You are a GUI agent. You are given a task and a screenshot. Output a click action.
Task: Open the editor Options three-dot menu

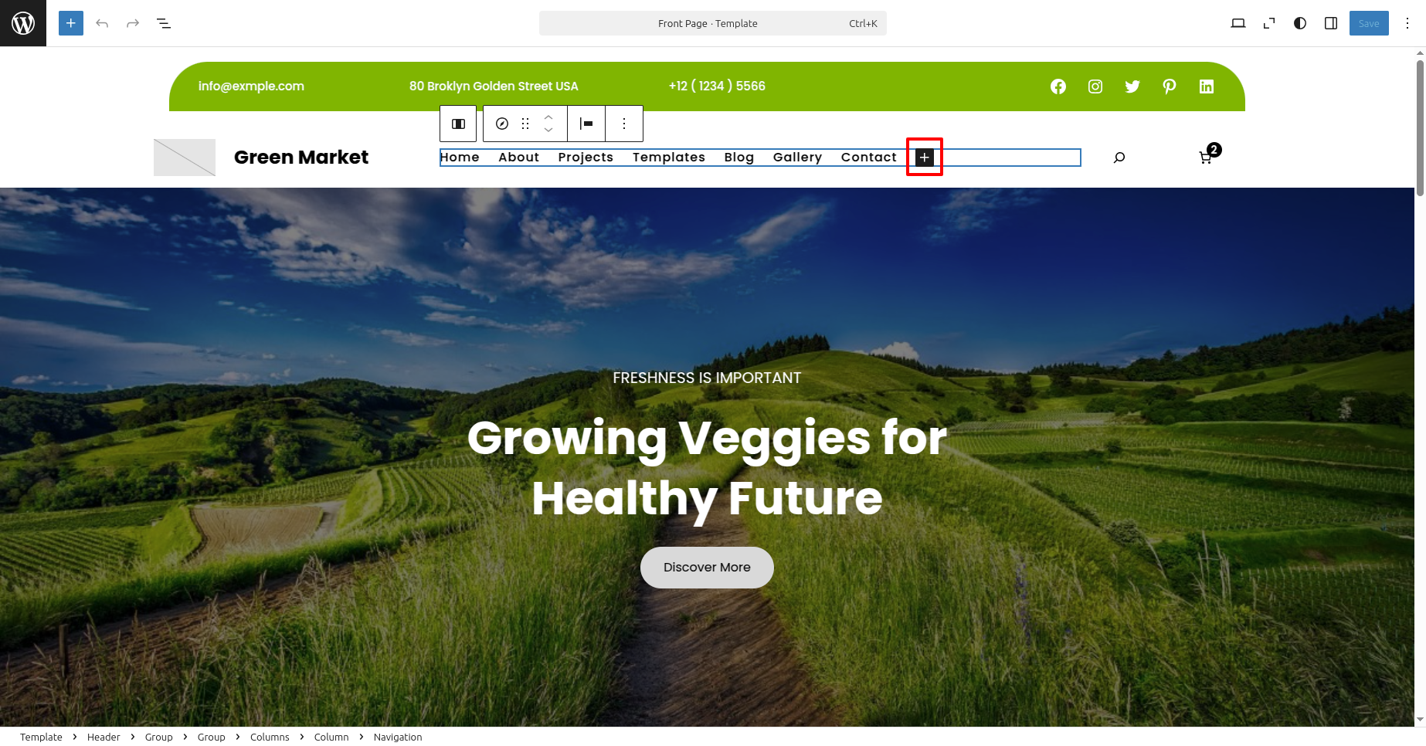point(1407,23)
